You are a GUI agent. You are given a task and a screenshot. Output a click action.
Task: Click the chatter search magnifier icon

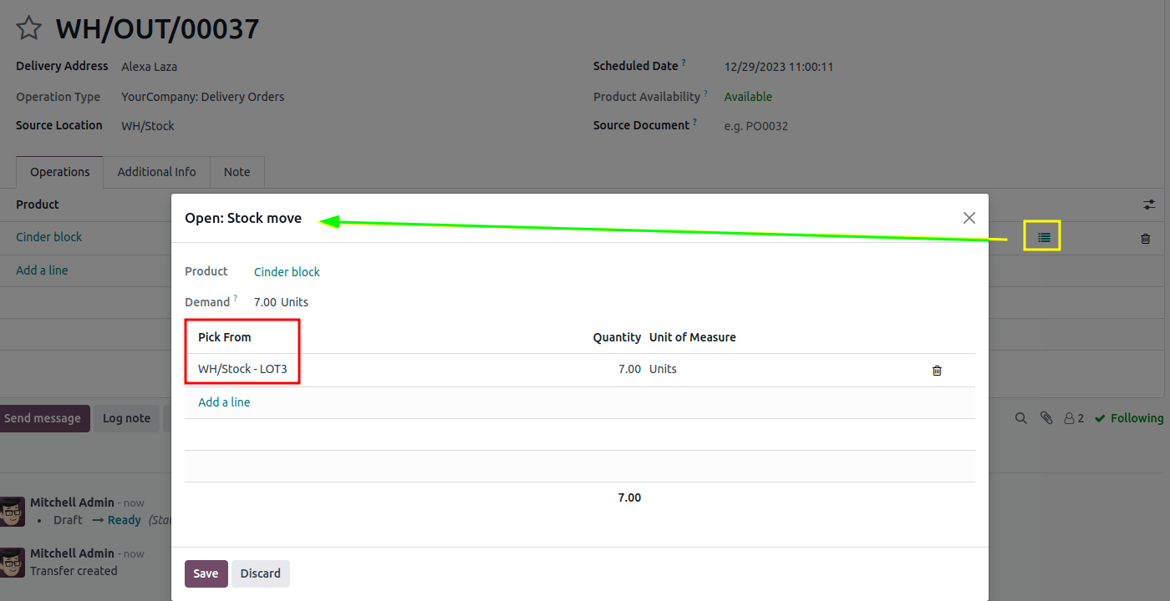coord(1020,418)
